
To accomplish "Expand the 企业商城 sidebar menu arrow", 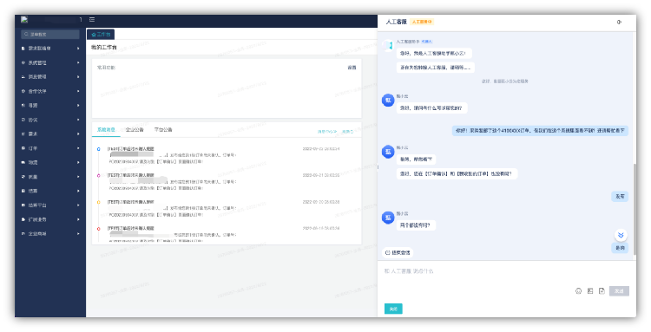I will [x=78, y=234].
